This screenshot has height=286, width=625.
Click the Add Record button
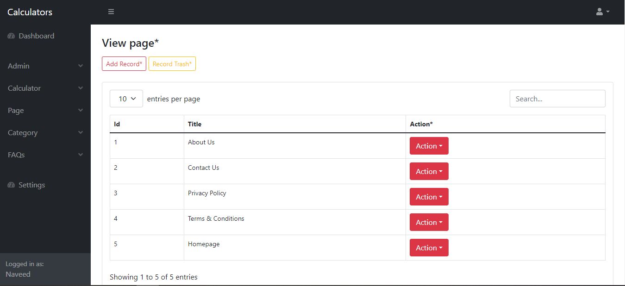(x=124, y=64)
